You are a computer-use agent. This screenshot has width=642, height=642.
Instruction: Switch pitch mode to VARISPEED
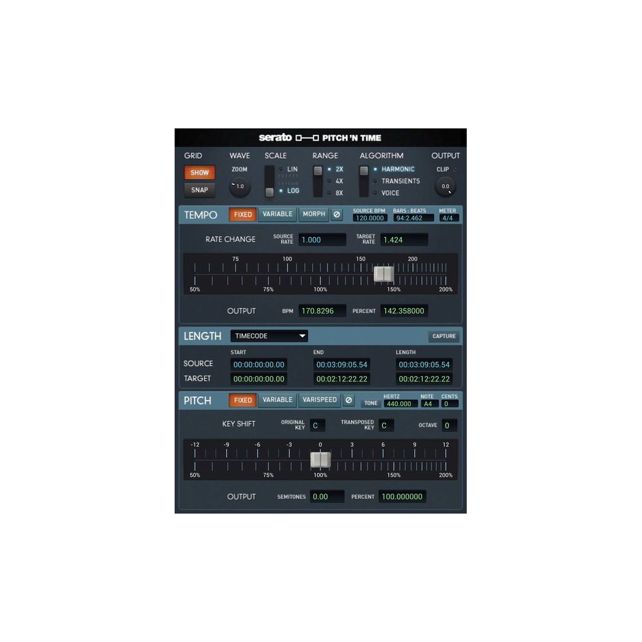point(319,400)
